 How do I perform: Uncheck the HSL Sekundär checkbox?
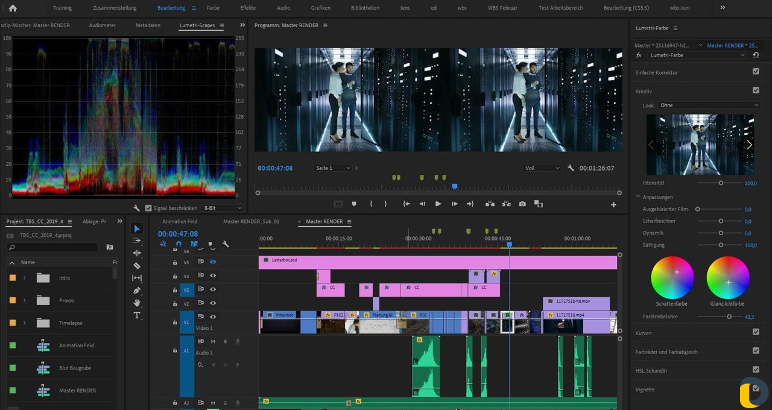tap(756, 370)
